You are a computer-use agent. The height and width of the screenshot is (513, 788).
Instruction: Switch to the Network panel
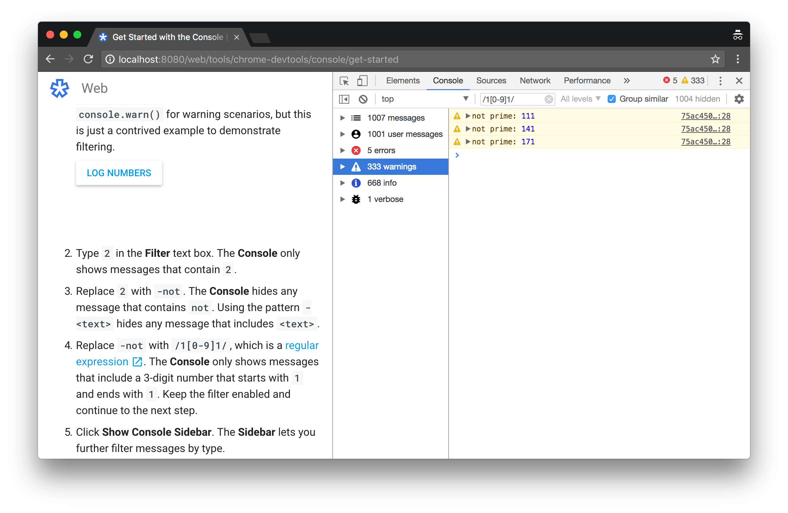coord(535,81)
